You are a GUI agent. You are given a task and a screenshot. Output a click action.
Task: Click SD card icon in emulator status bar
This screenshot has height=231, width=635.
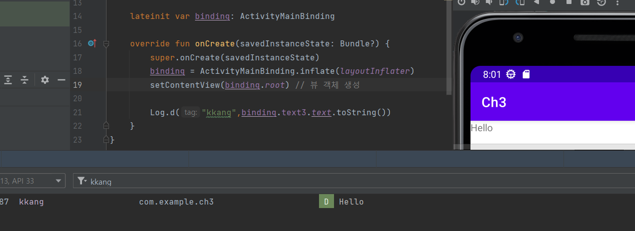pyautogui.click(x=526, y=75)
